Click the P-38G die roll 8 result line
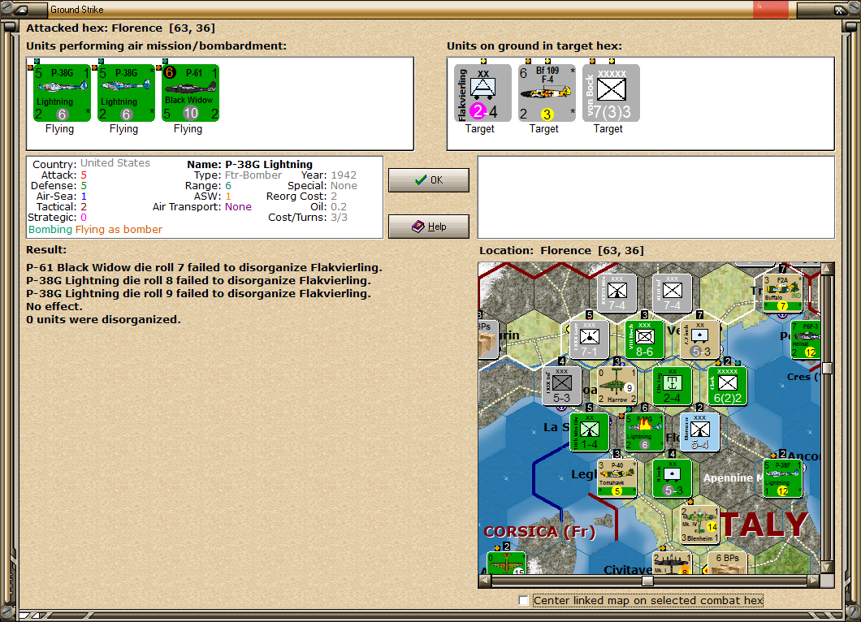Screen dimensions: 861x622 pos(199,280)
